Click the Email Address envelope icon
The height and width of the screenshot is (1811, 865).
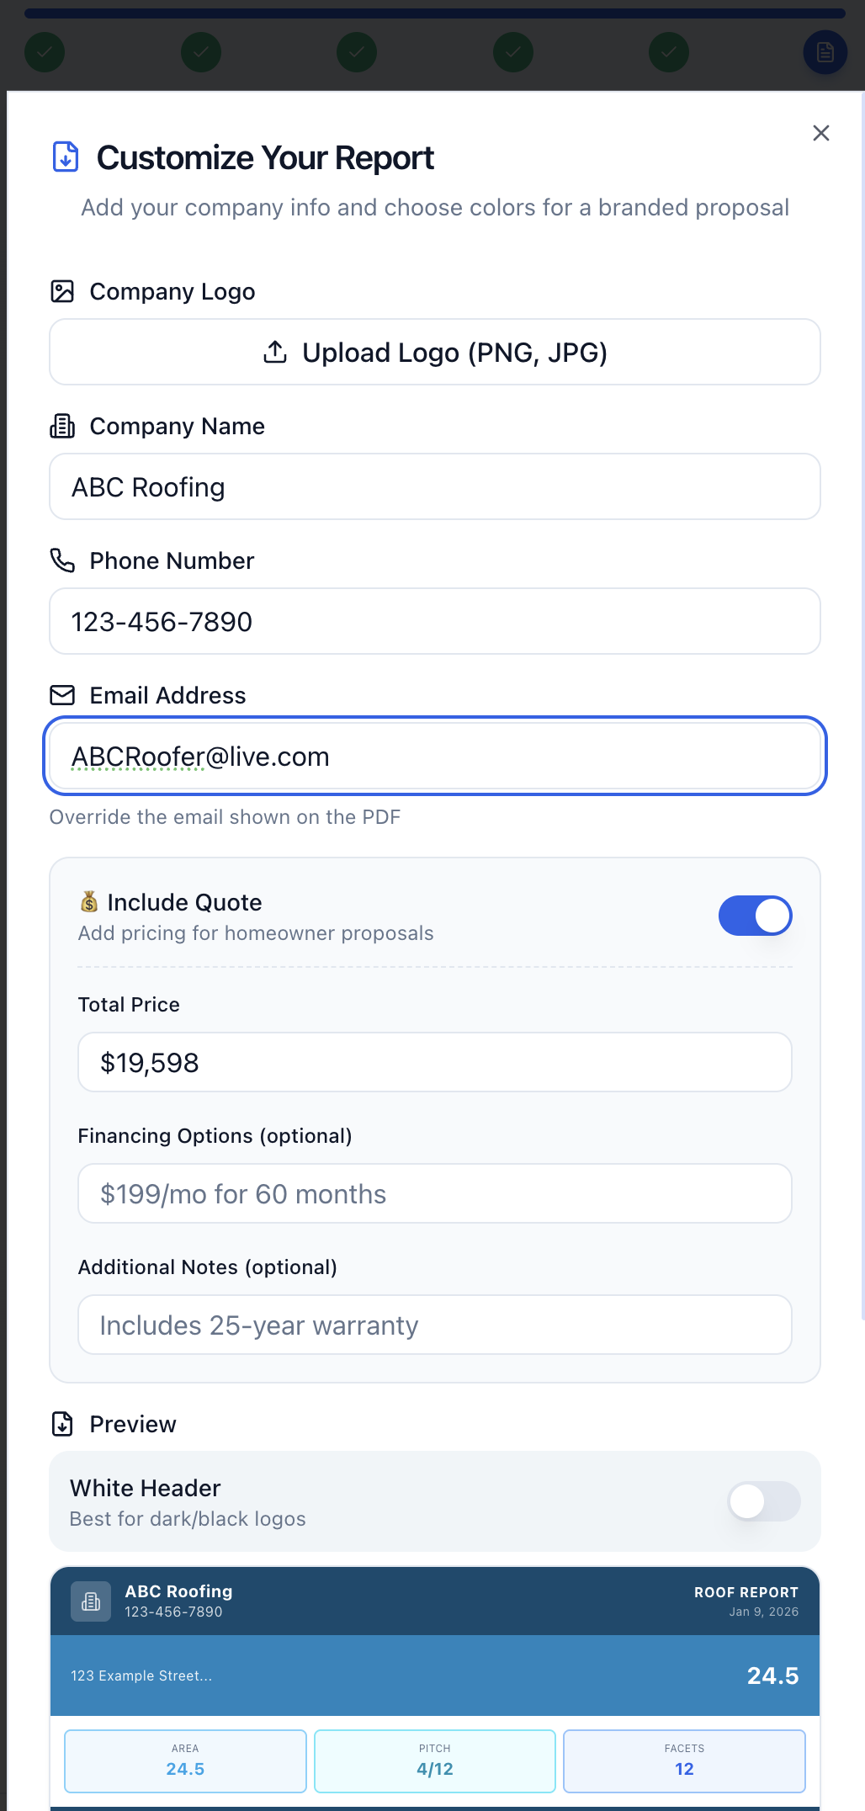62,695
